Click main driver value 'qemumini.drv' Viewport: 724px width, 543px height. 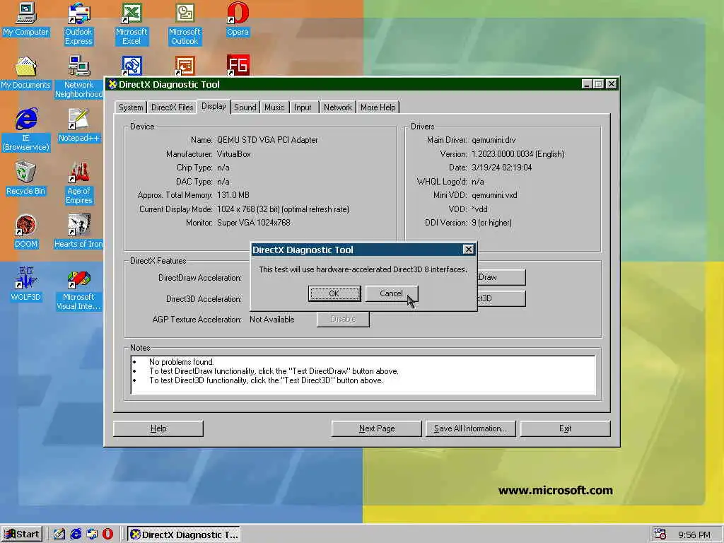click(494, 140)
